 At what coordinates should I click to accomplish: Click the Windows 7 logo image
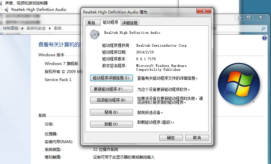click(239, 84)
